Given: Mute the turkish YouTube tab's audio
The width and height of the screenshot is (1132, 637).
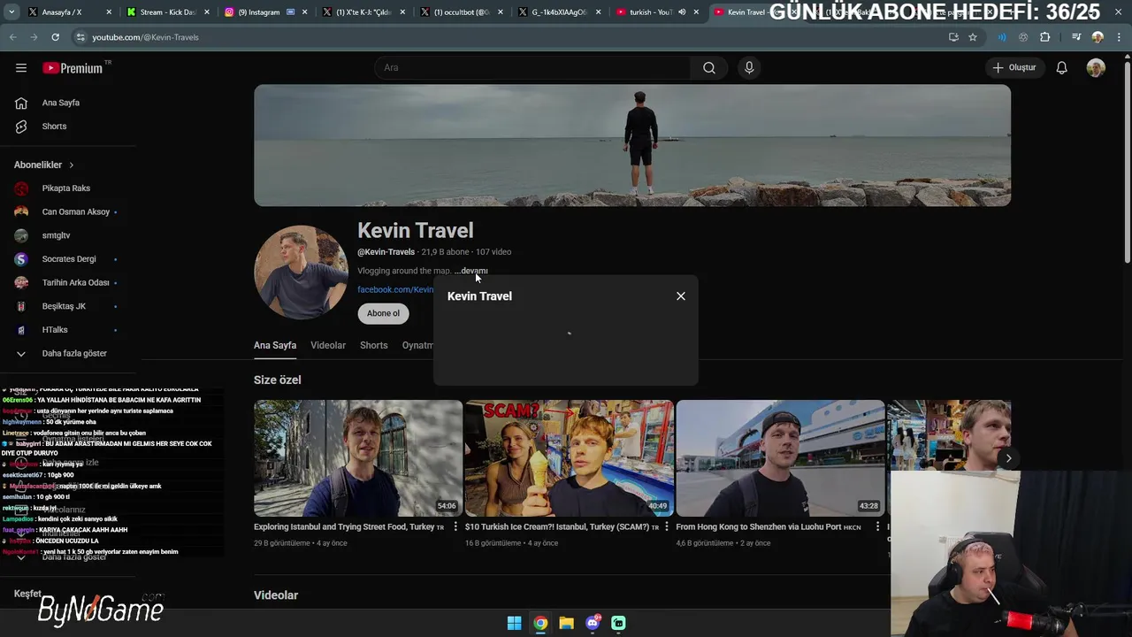Looking at the screenshot, I should coord(681,12).
